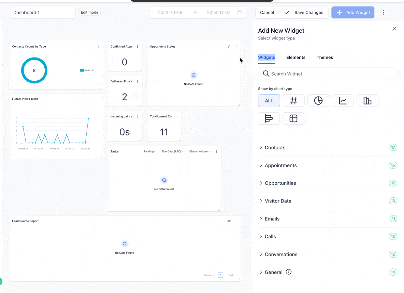Click the Conversations count badge 12
Screen dimensions: 404x293
pyautogui.click(x=393, y=255)
